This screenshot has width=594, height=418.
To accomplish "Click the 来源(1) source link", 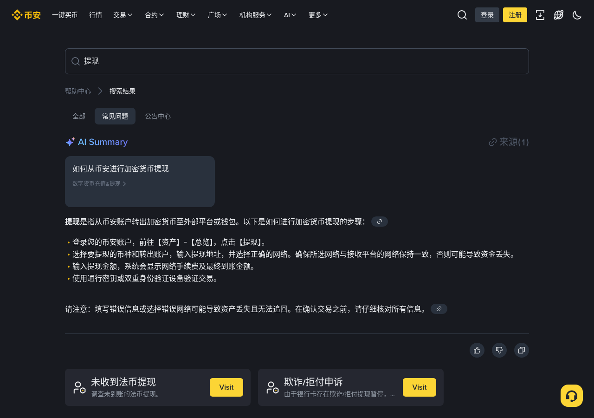I will [509, 142].
